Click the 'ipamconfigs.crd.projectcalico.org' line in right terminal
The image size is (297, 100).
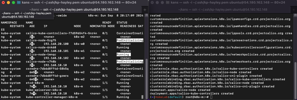[x=220, y=19]
